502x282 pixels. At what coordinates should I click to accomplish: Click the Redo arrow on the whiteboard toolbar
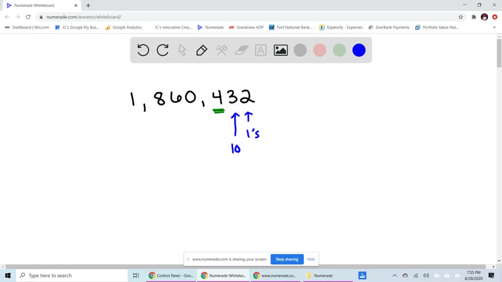(x=162, y=50)
